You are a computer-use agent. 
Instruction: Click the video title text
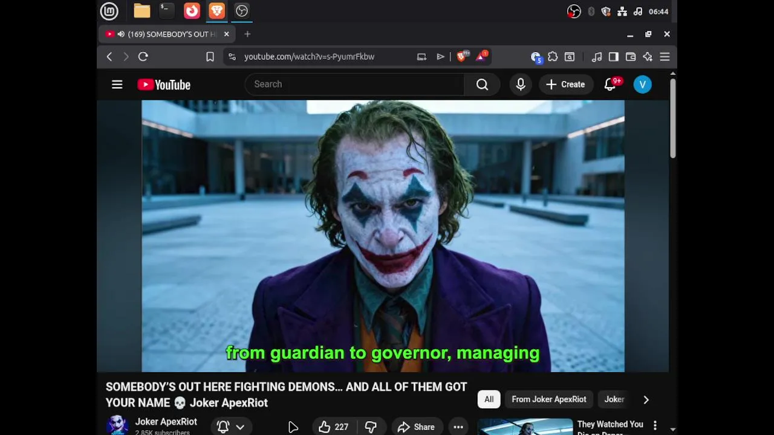coord(287,395)
